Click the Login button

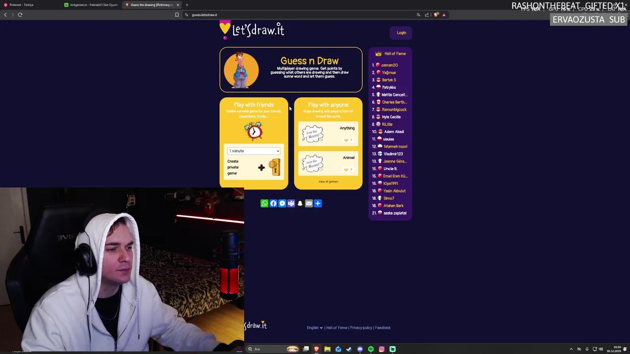coord(402,33)
